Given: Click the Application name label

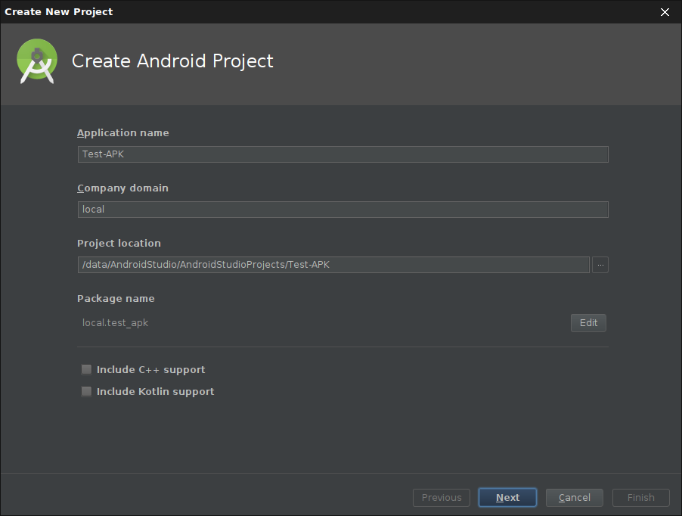Looking at the screenshot, I should tap(123, 133).
